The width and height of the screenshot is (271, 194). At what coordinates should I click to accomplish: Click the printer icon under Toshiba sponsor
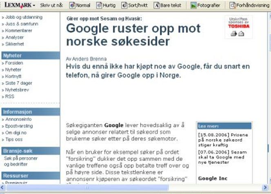click(x=234, y=33)
